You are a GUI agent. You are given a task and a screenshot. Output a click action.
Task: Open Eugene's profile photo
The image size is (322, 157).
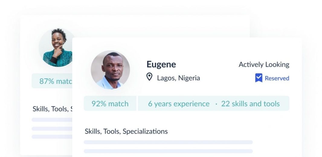pos(110,70)
